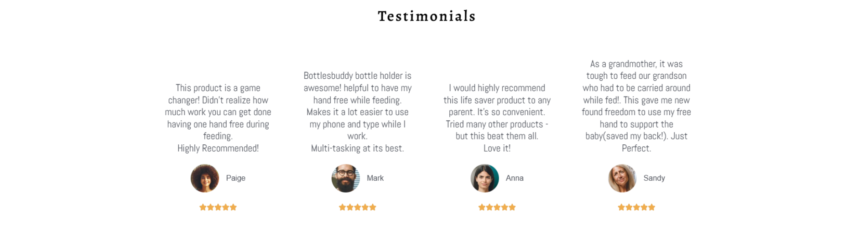Select the Anna name label
This screenshot has width=864, height=235.
click(x=515, y=178)
